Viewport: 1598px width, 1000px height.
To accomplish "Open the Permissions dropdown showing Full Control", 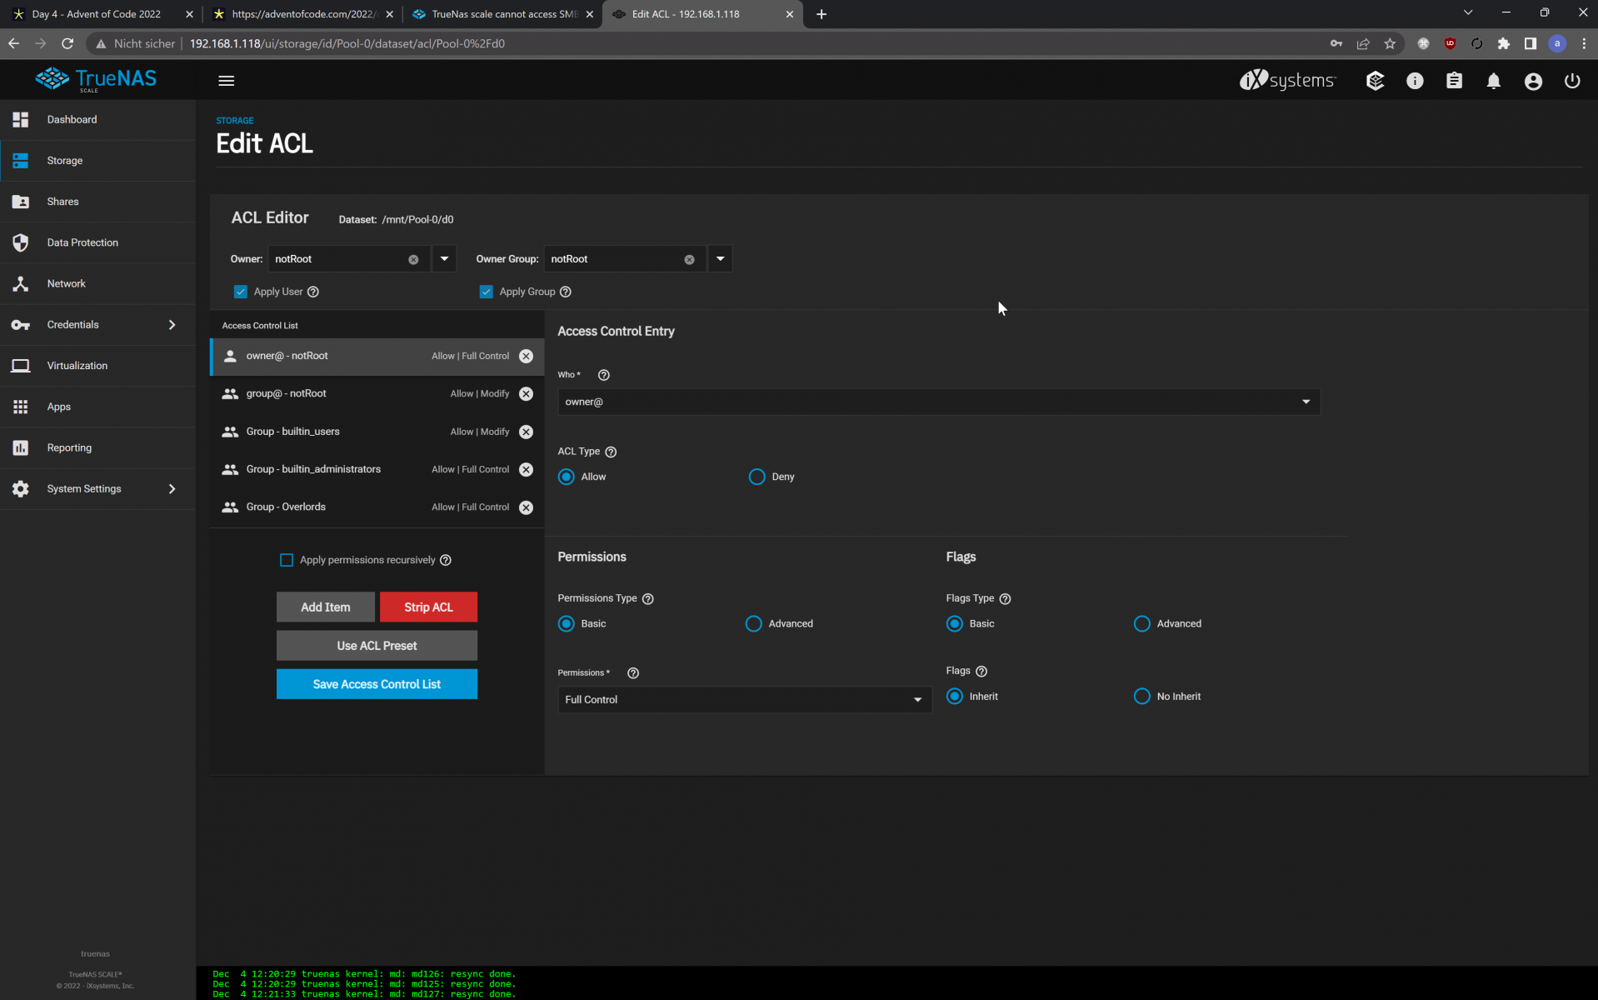I will [744, 700].
